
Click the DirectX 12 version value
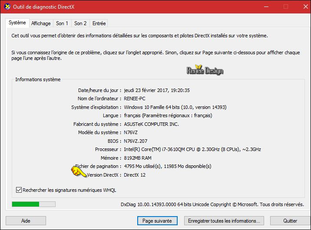click(135, 175)
